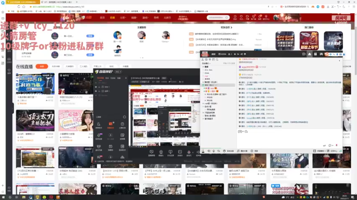Click the star favorite icon in YY header

(x=235, y=54)
